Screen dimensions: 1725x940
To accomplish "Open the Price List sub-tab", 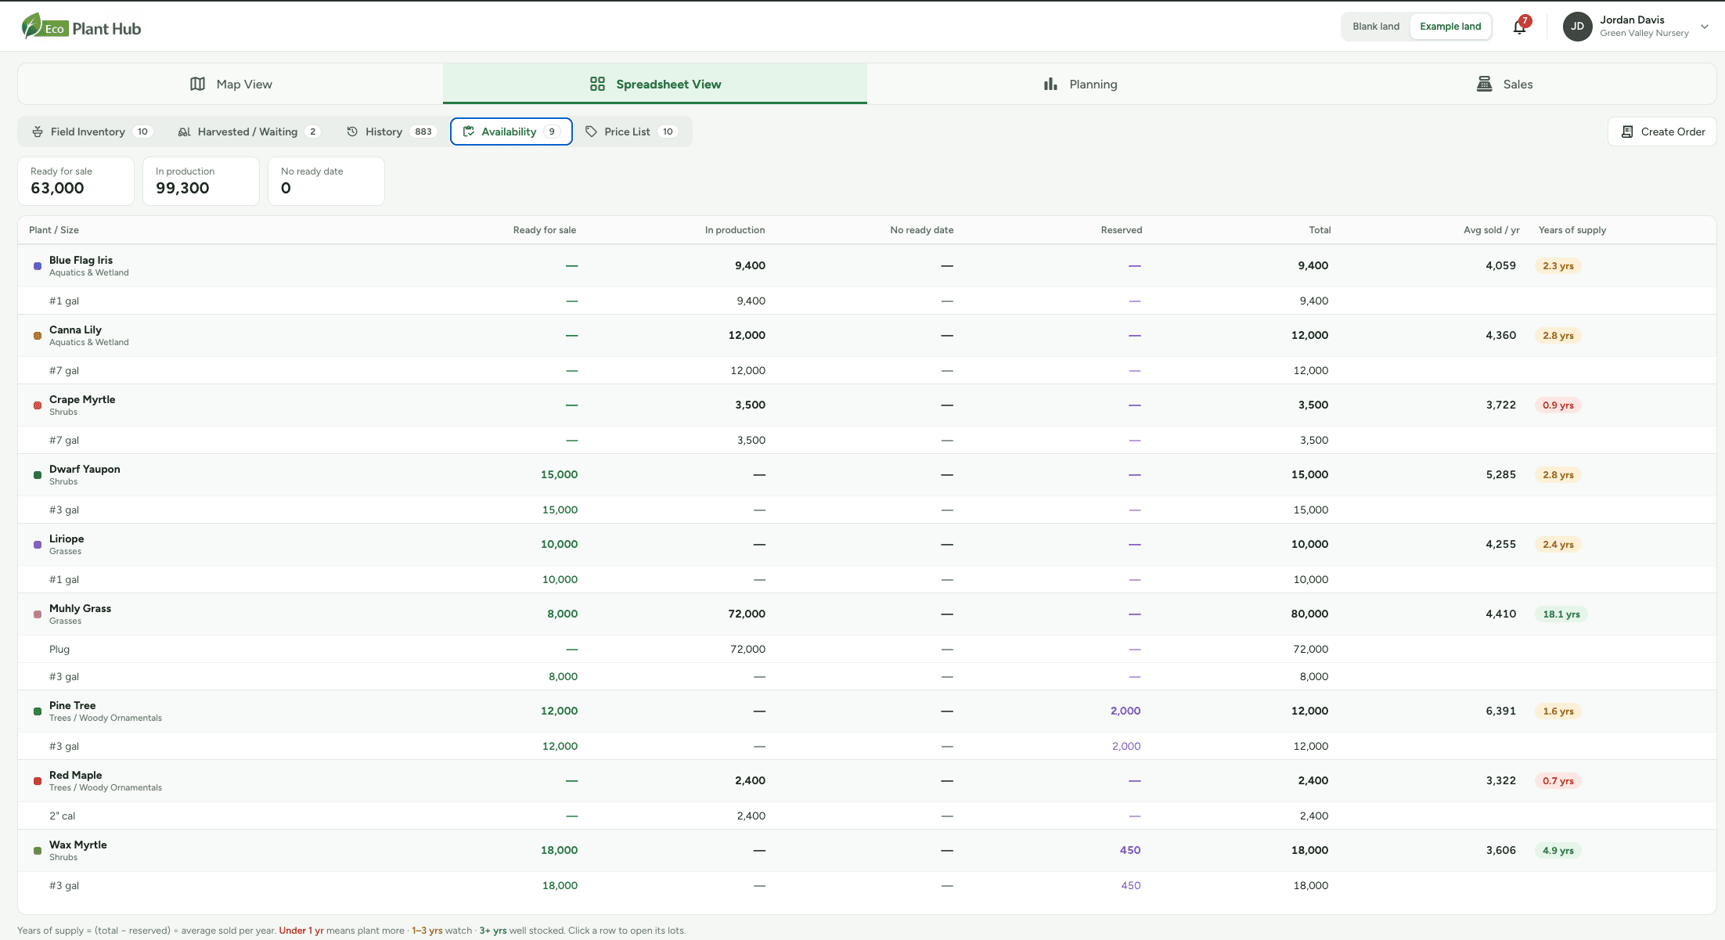I will pos(631,131).
